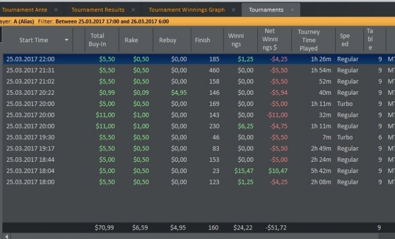Image resolution: width=395 pixels, height=239 pixels.
Task: Sort the table by Rake column
Action: (131, 40)
